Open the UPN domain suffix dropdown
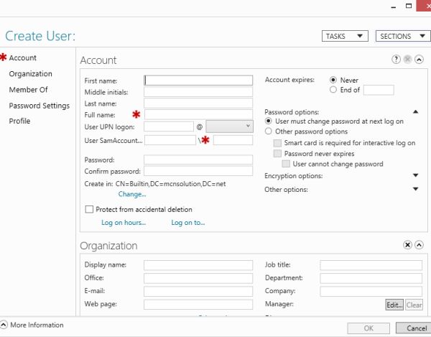This screenshot has height=337, width=431. click(230, 126)
